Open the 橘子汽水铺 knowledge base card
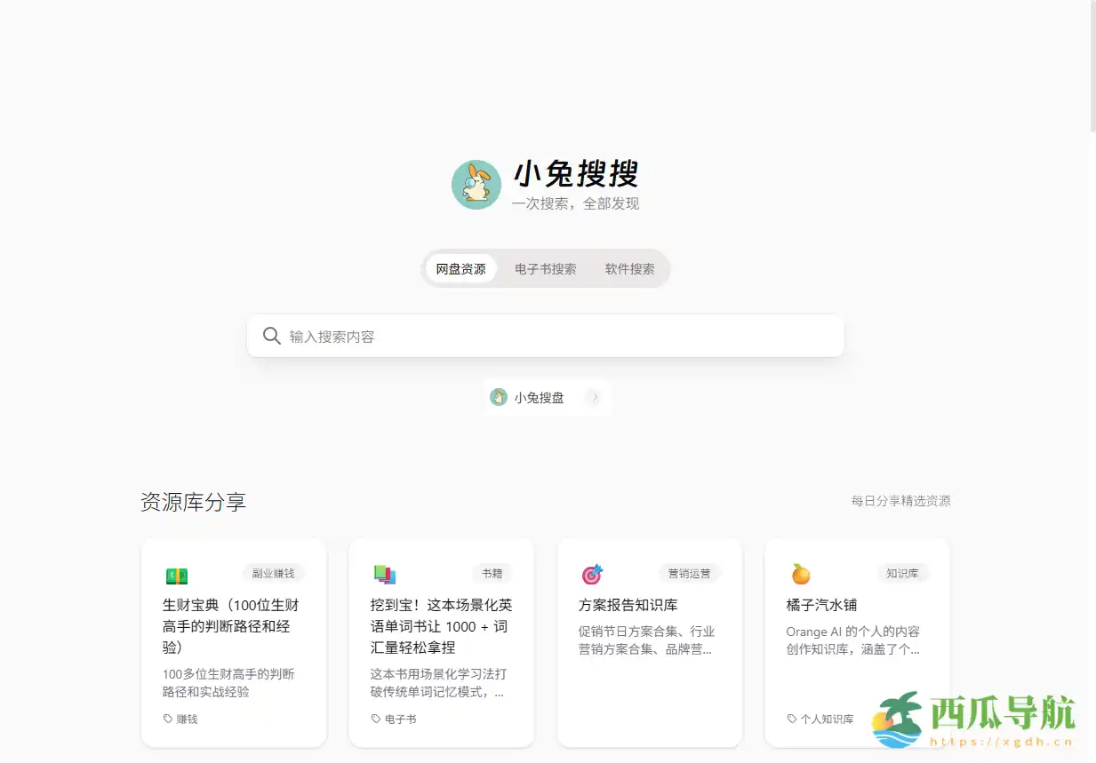 pos(857,642)
